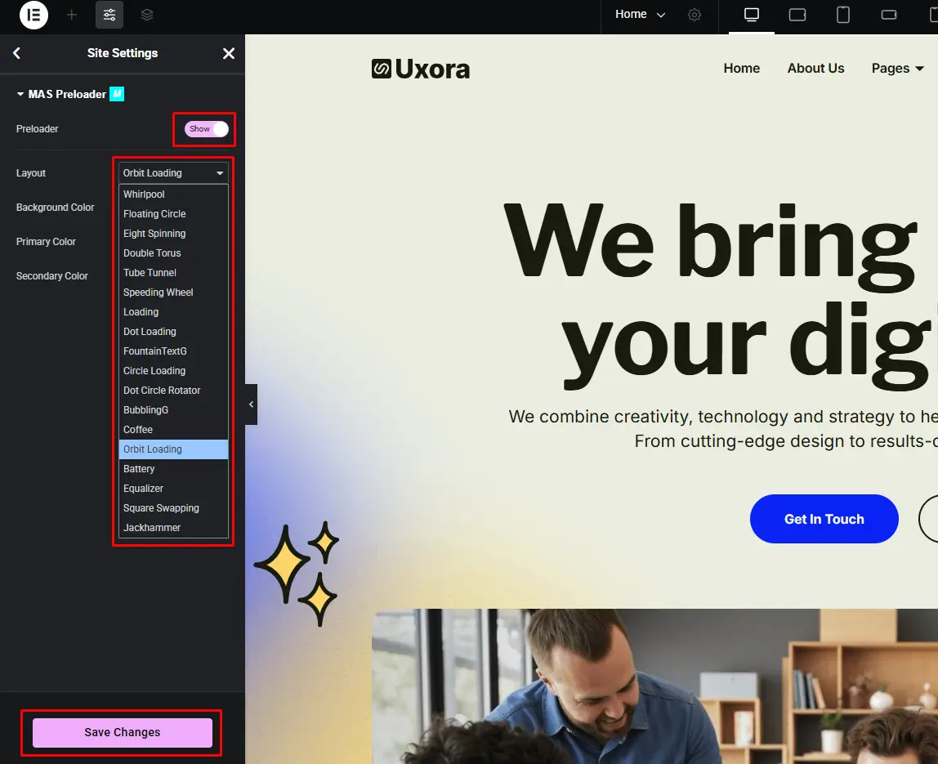938x764 pixels.
Task: Select Dot Circle Rotator option
Action: point(173,390)
